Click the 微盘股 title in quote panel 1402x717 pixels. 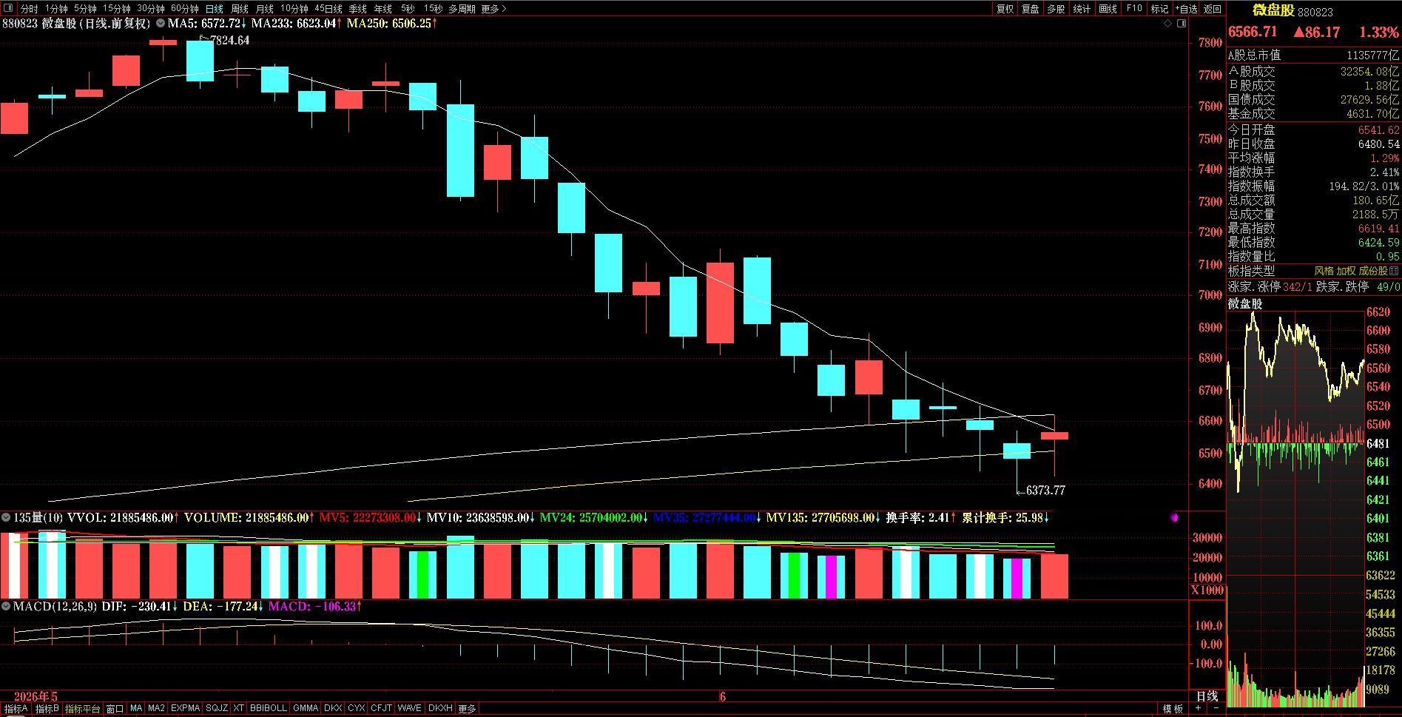(x=1273, y=10)
